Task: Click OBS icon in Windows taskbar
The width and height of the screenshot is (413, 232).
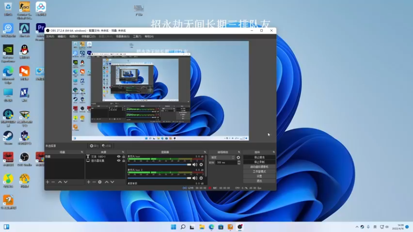Action: 240,227
